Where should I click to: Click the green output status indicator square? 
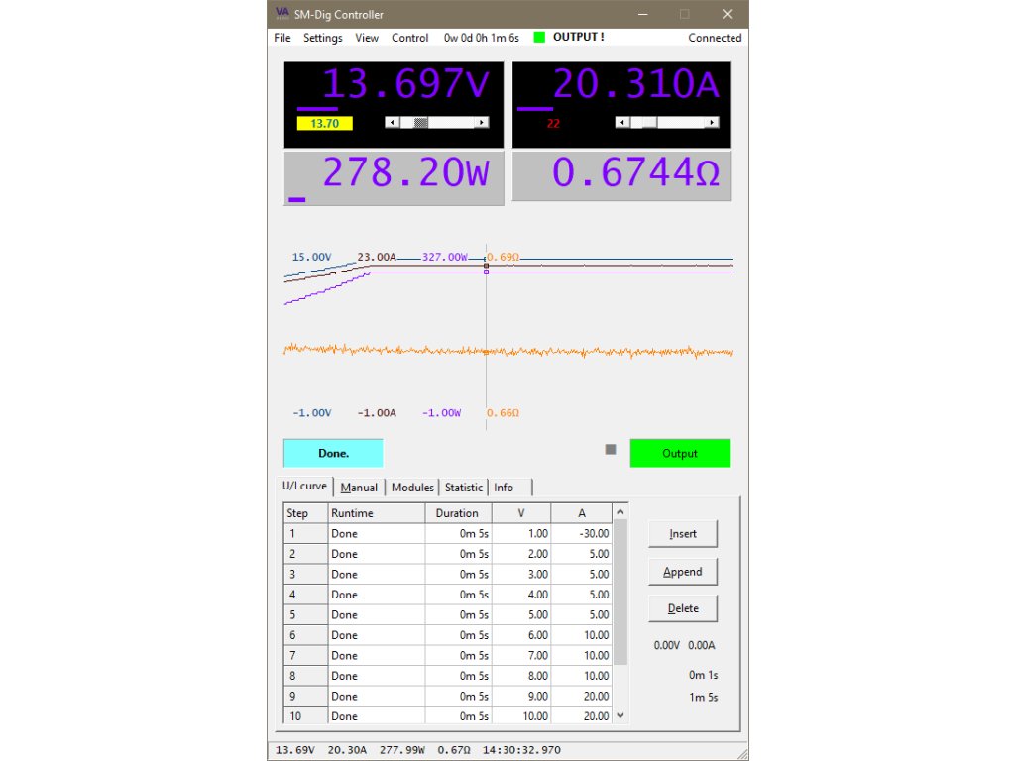[539, 38]
